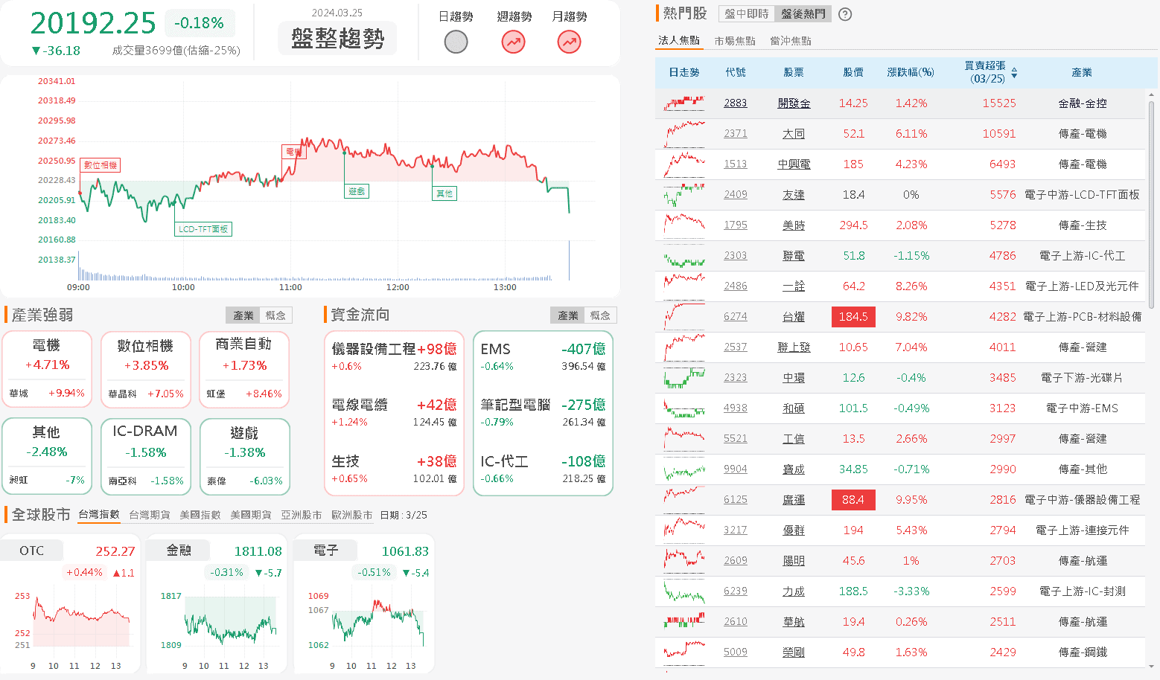
Task: Sort by 買賣超張 column arrows
Action: [x=1014, y=73]
